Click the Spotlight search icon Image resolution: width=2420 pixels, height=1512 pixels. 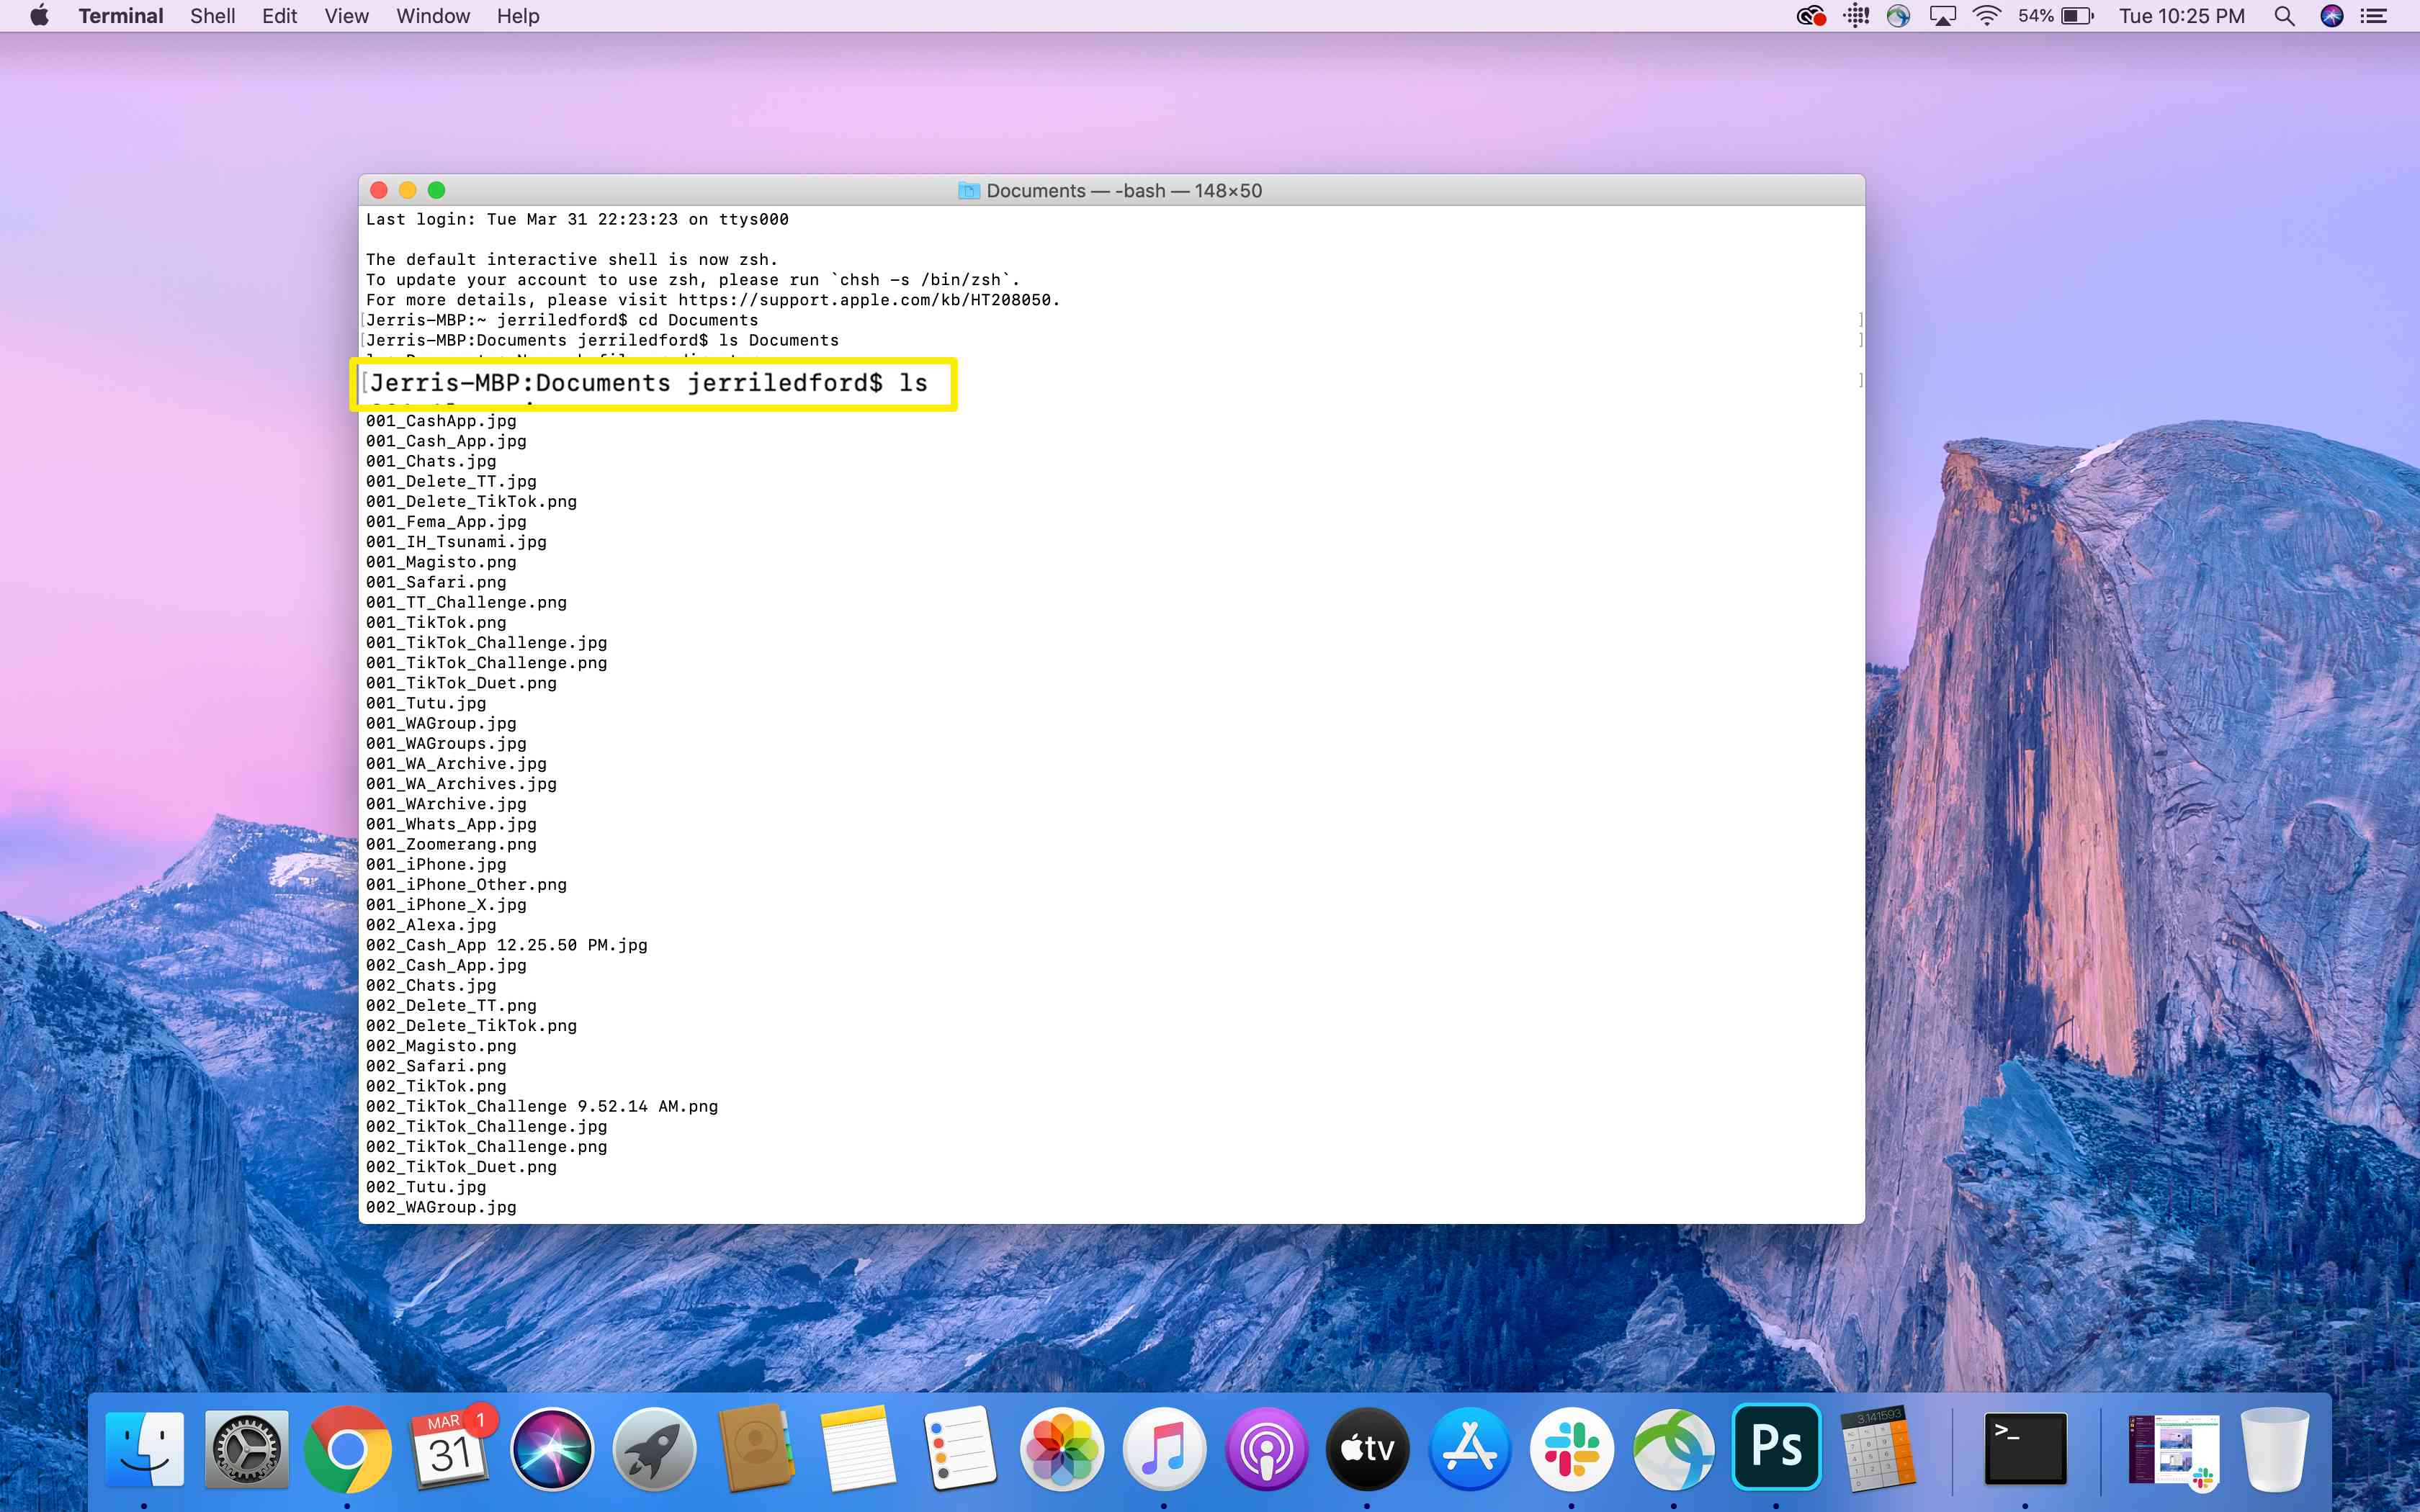point(2284,16)
